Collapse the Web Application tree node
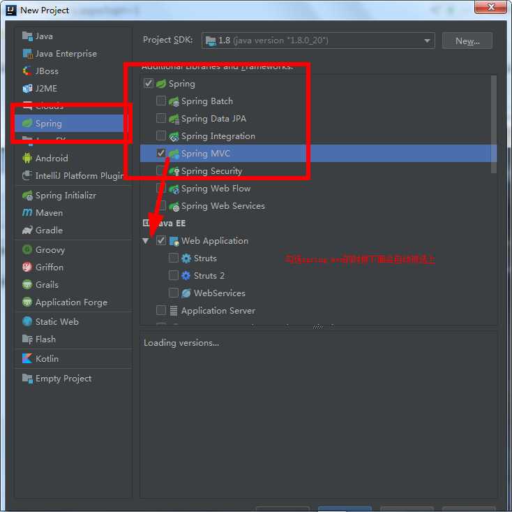The width and height of the screenshot is (512, 512). [146, 241]
